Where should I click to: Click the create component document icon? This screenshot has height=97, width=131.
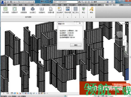click(51, 9)
